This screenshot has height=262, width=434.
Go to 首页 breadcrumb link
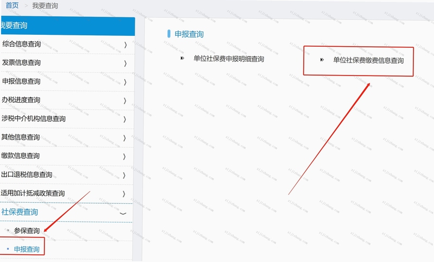click(12, 5)
